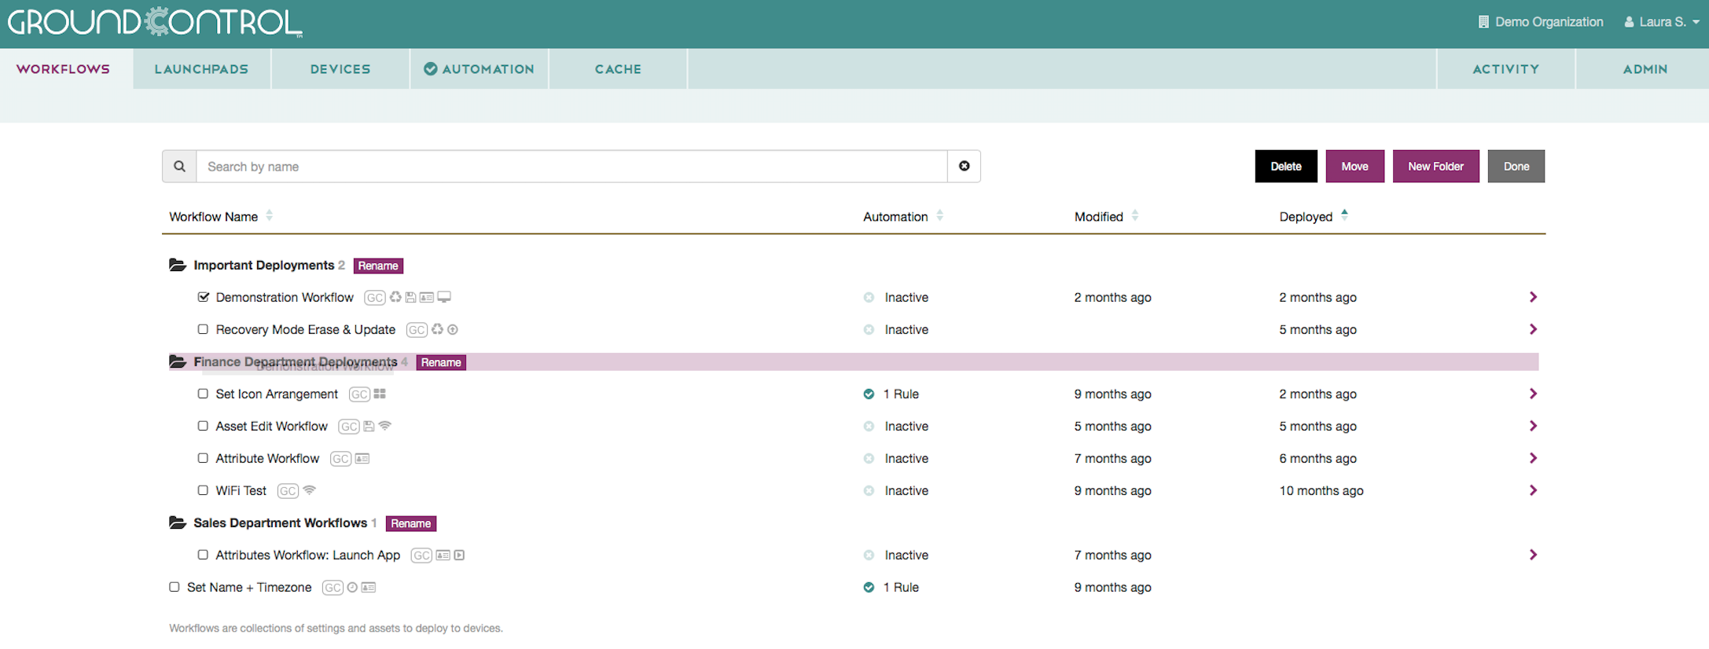Click the floppy disk icon beside Demonstration Workflow
The width and height of the screenshot is (1709, 649).
(x=410, y=297)
